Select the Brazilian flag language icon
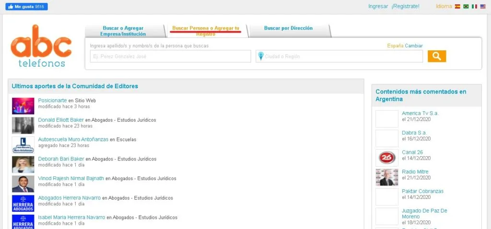The width and height of the screenshot is (491, 229). click(466, 6)
